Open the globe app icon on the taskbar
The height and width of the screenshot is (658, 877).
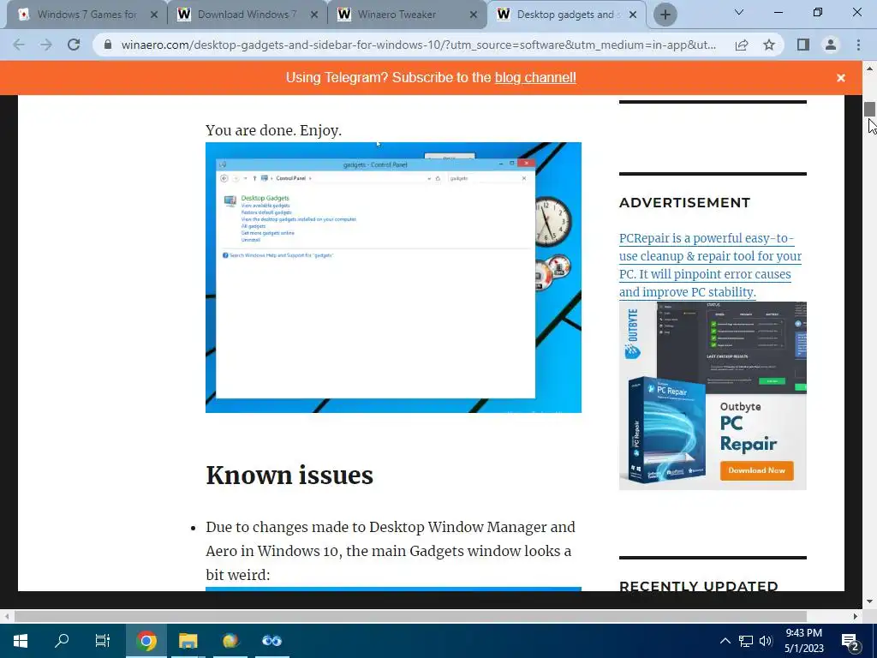230,641
